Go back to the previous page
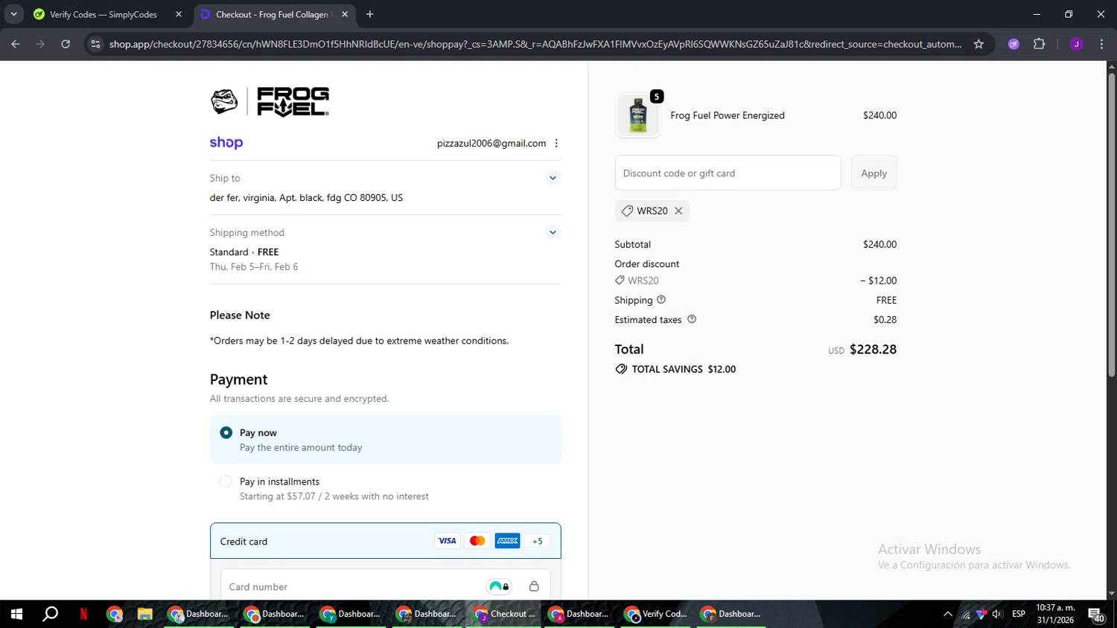 coord(15,44)
